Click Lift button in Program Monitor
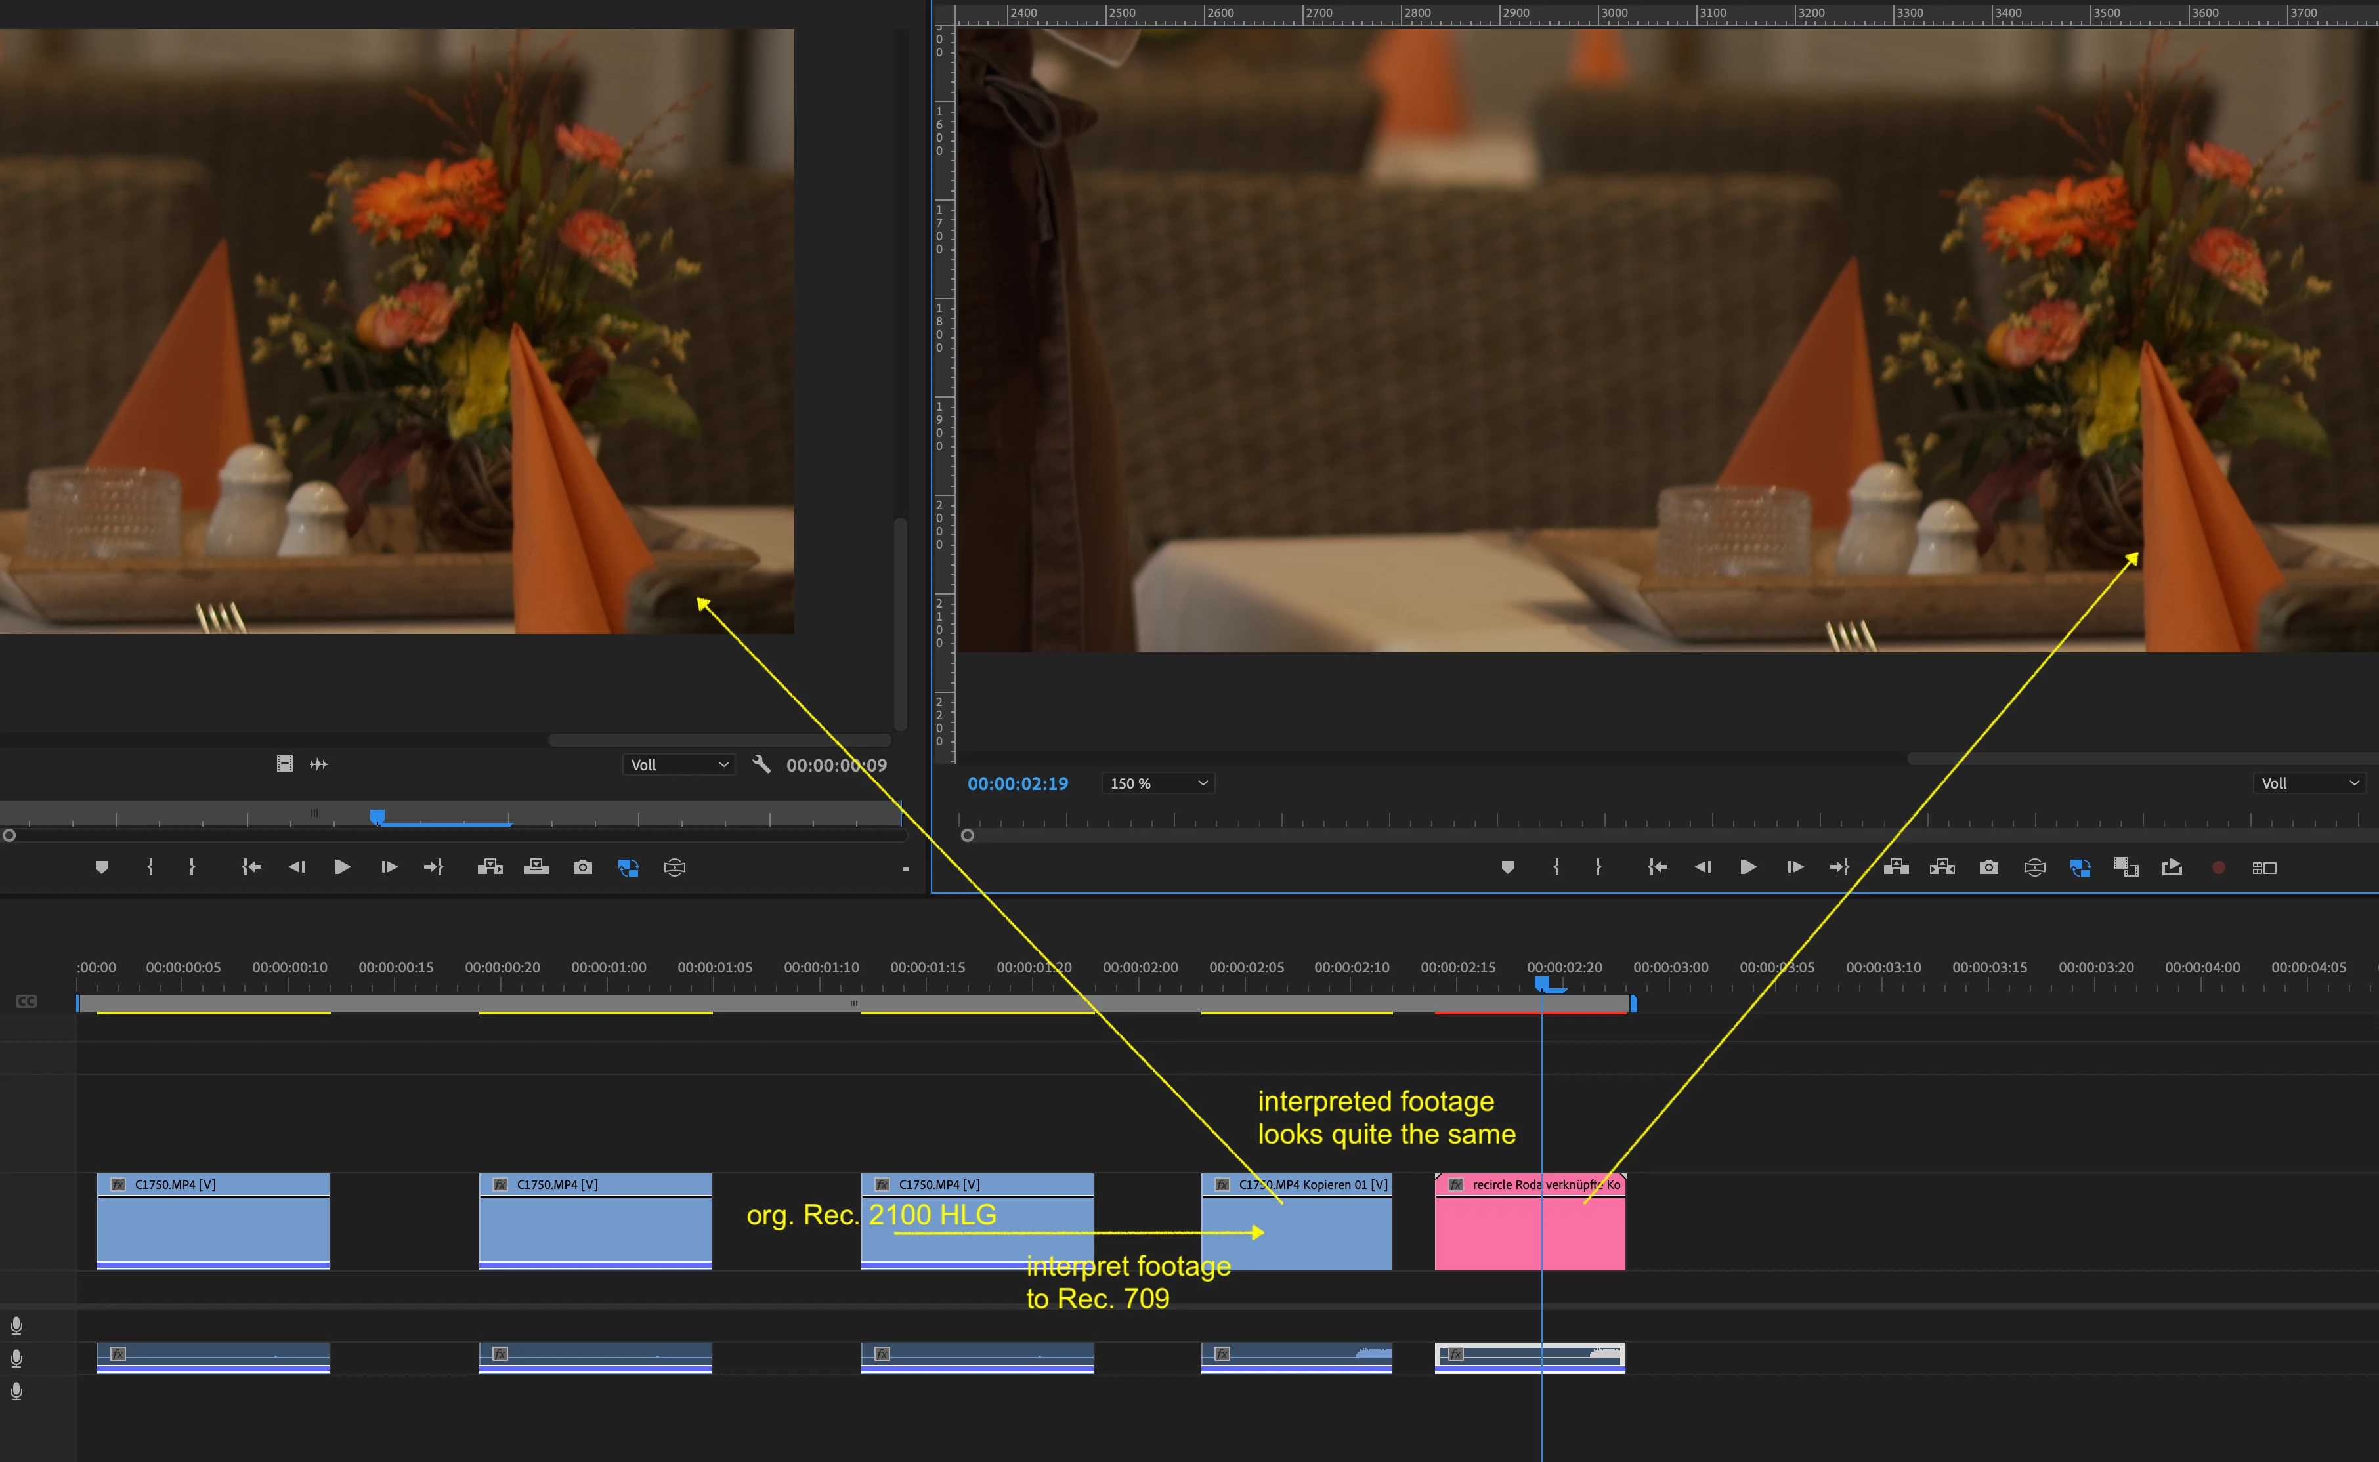Image resolution: width=2379 pixels, height=1462 pixels. click(x=1895, y=867)
